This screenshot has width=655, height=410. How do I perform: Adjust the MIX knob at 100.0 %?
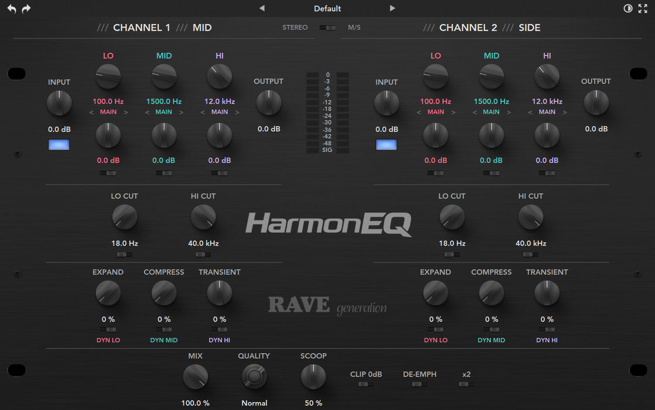(195, 376)
